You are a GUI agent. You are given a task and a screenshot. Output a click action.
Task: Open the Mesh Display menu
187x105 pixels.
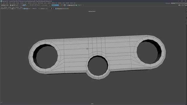[40, 3]
